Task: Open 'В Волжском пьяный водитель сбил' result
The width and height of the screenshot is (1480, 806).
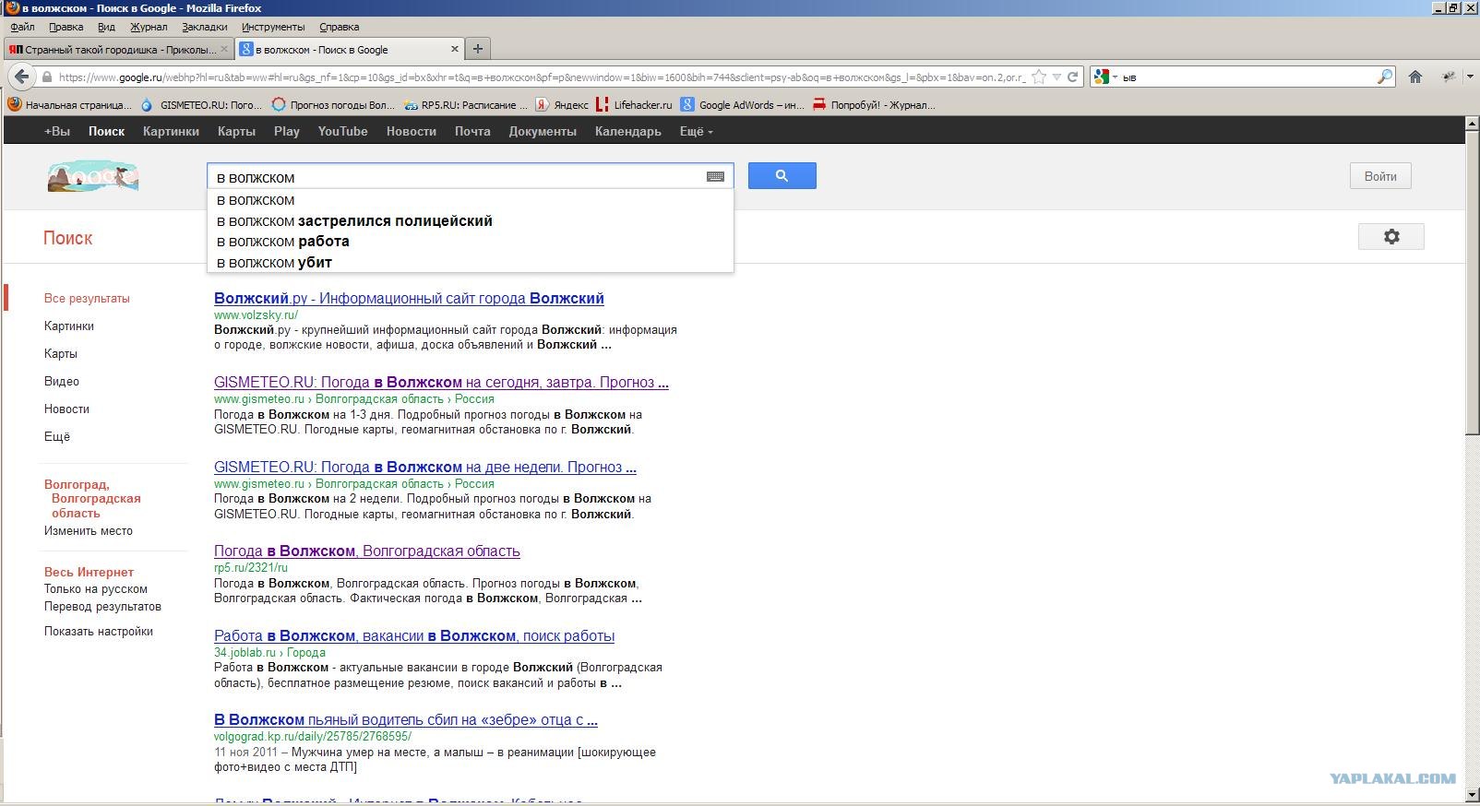Action: (x=406, y=720)
